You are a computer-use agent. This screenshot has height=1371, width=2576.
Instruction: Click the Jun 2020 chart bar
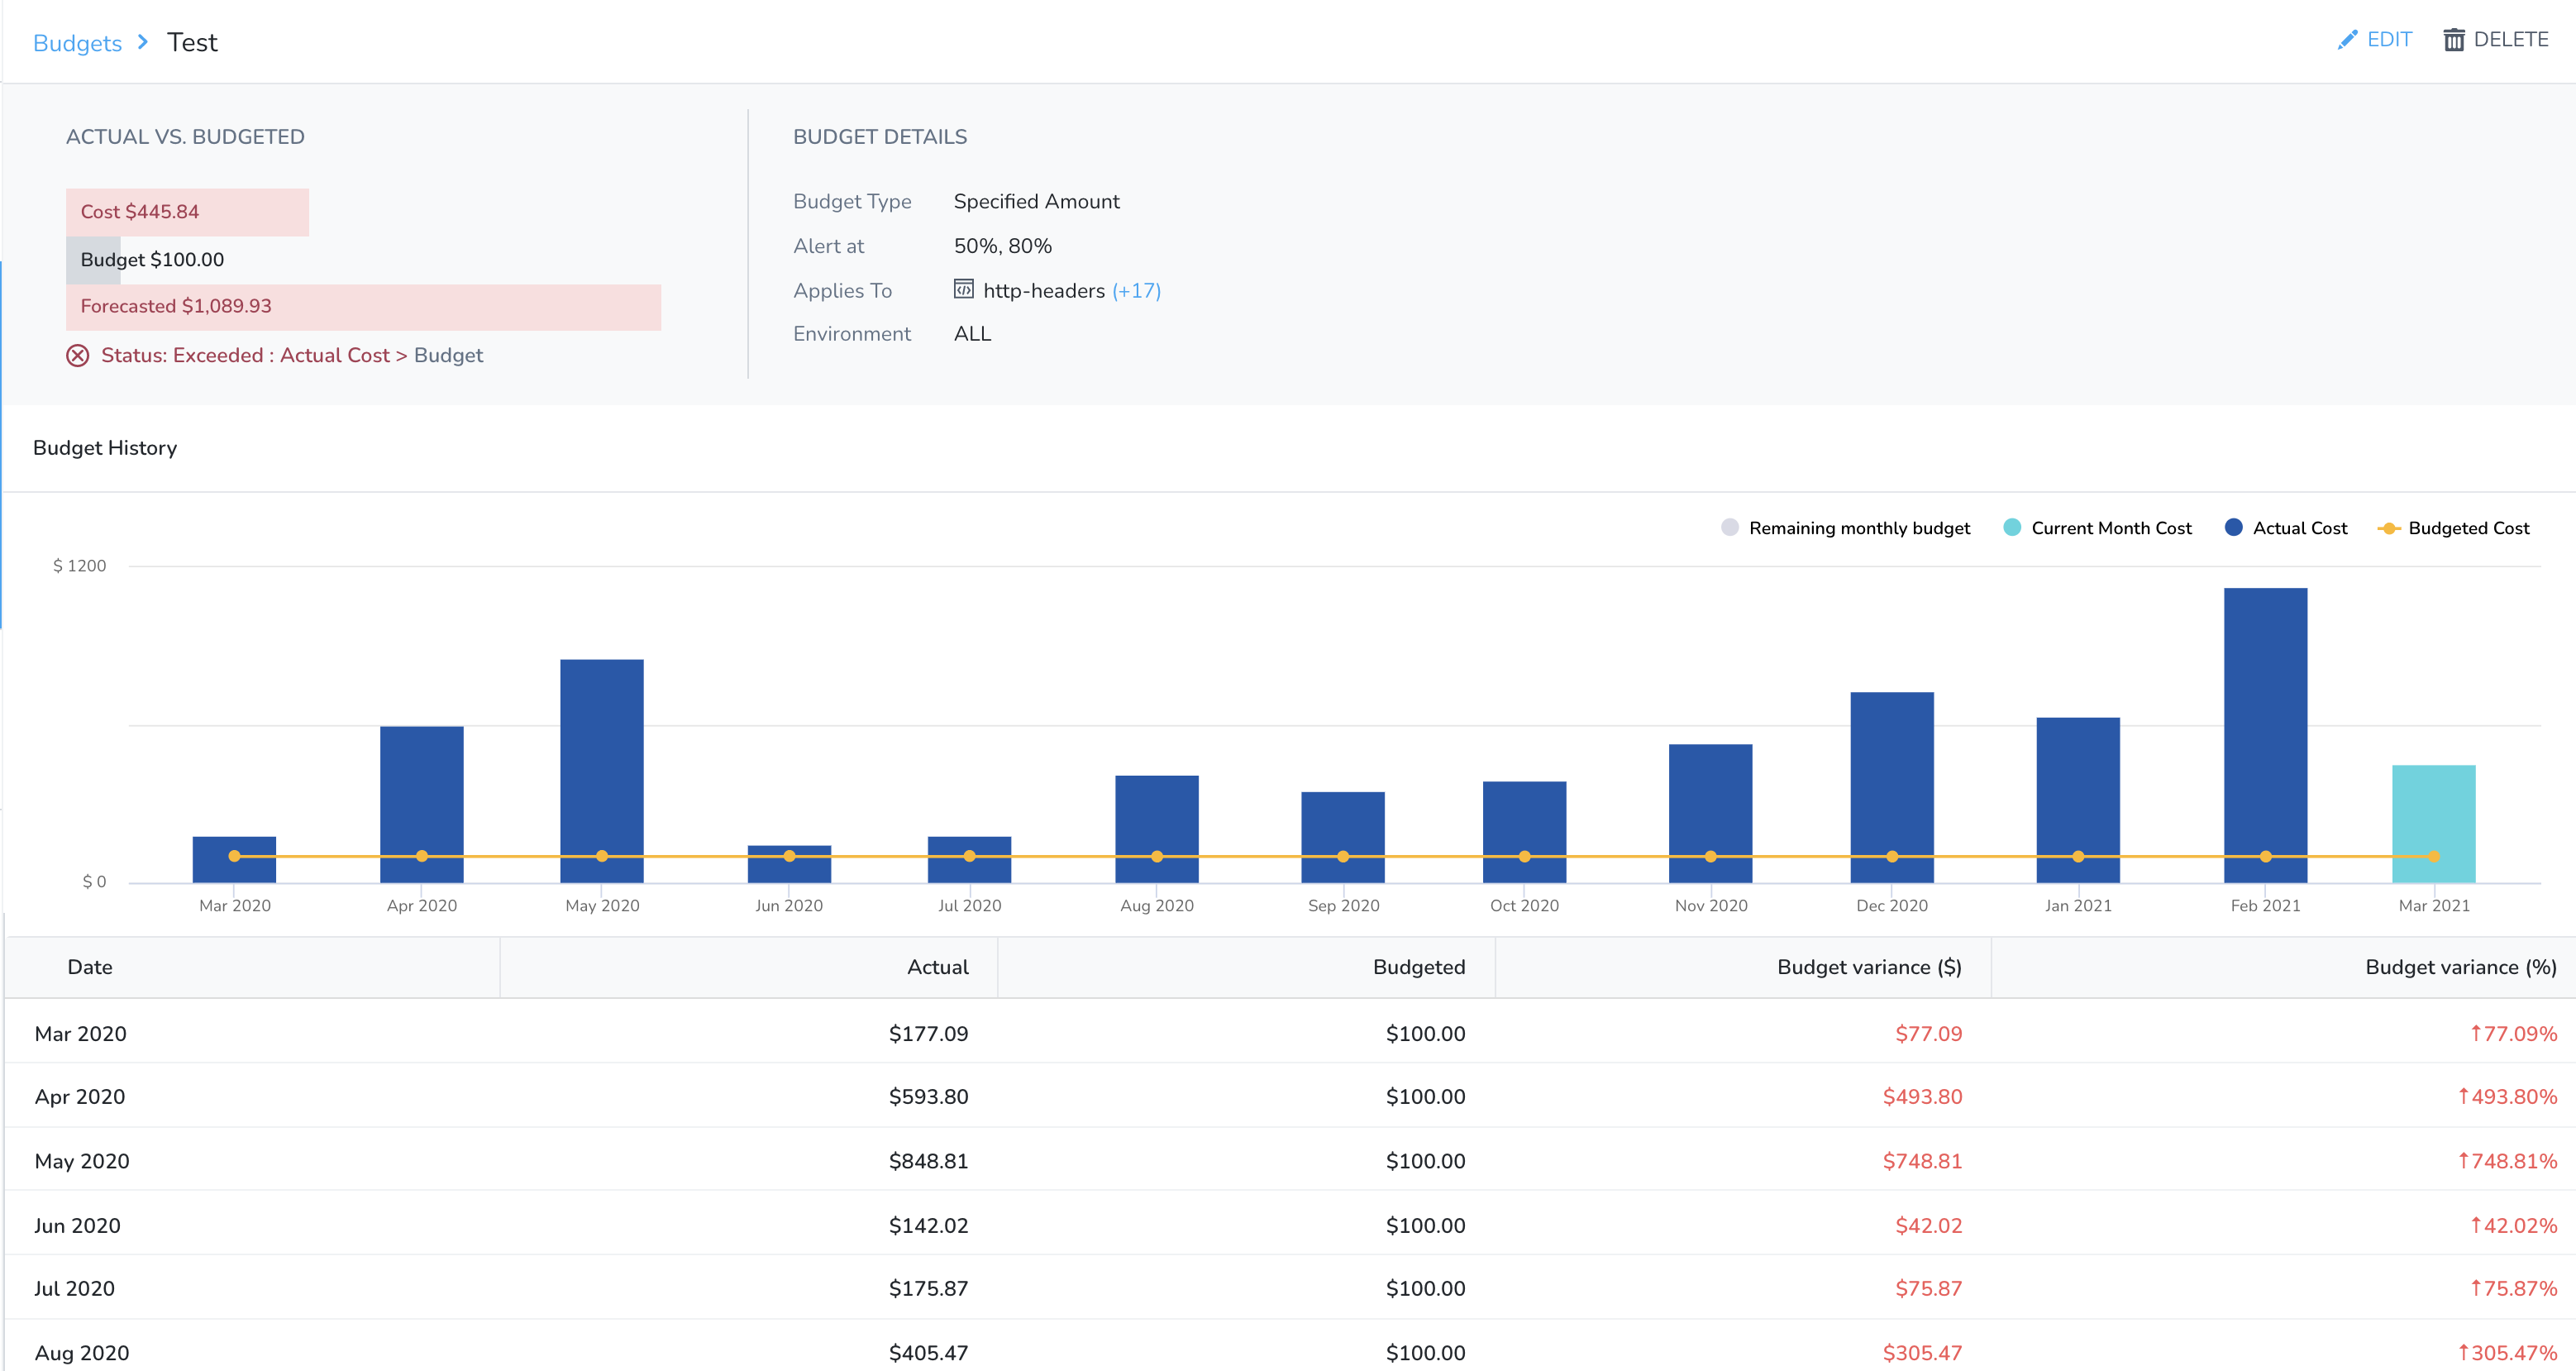click(789, 864)
